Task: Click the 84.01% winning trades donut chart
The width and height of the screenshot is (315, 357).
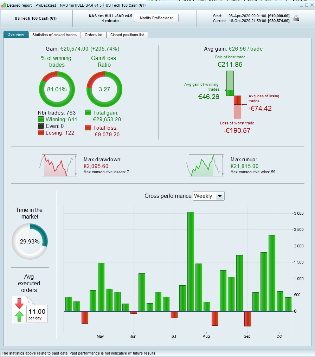Action: tap(57, 89)
